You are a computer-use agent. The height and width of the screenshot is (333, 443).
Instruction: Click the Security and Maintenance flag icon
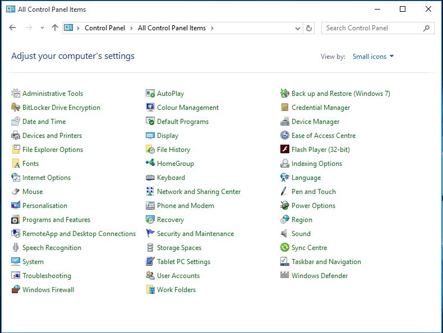click(x=150, y=234)
